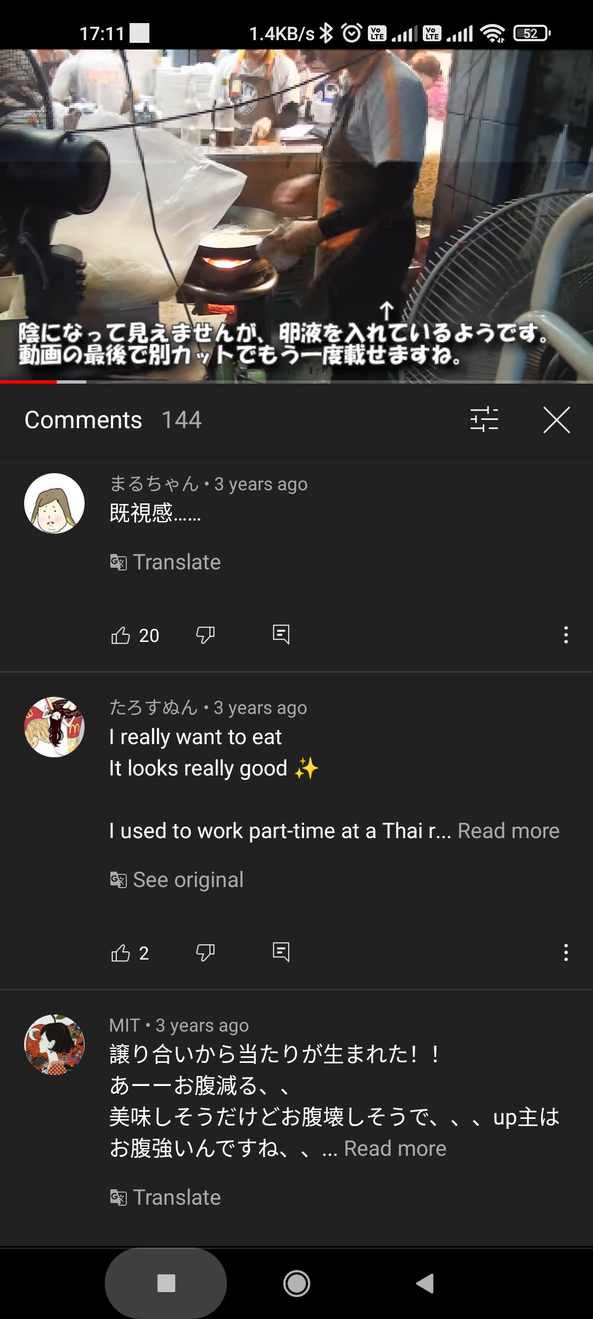Tap the Android home button
The width and height of the screenshot is (593, 1319).
coord(296,1284)
